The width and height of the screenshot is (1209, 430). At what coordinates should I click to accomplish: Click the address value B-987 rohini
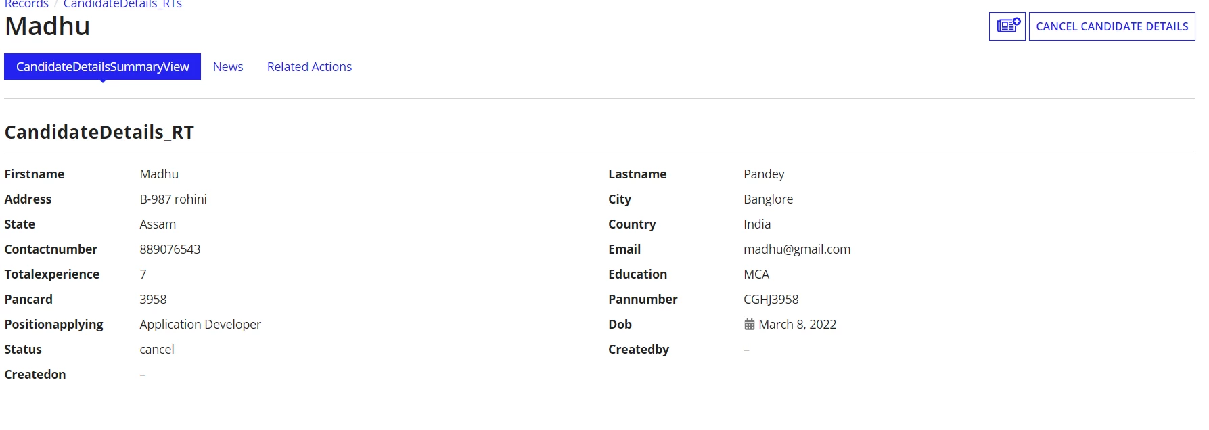[x=173, y=199]
